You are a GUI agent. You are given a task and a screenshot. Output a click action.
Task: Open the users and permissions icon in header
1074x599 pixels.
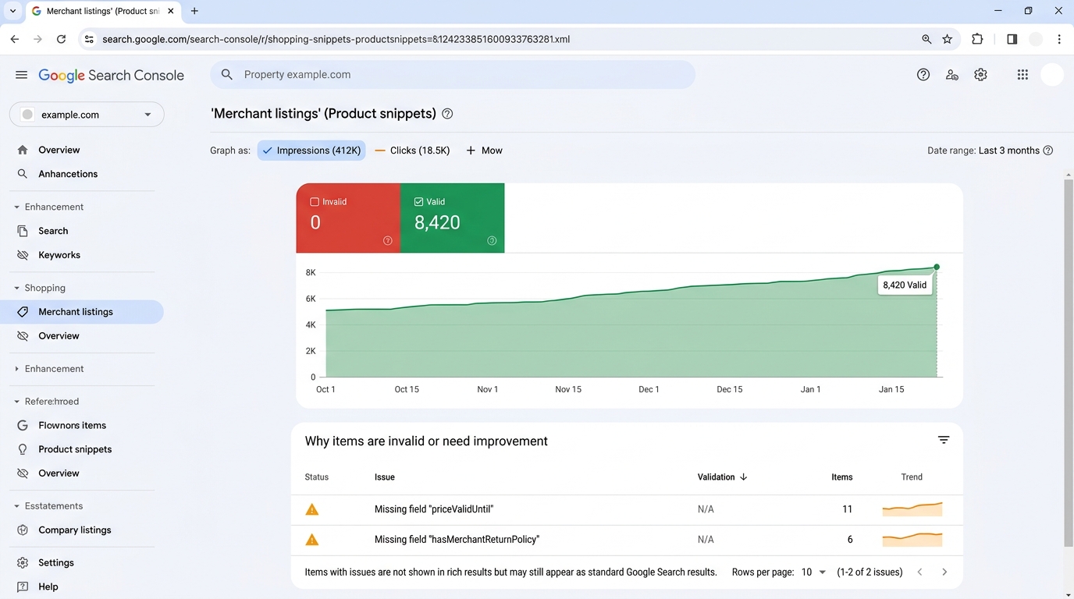pos(952,75)
